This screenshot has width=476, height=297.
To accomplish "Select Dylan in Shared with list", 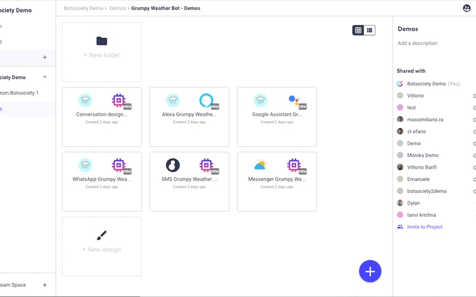I will click(x=414, y=203).
